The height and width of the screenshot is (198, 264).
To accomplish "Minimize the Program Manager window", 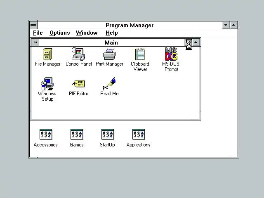I will pyautogui.click(x=226, y=25).
